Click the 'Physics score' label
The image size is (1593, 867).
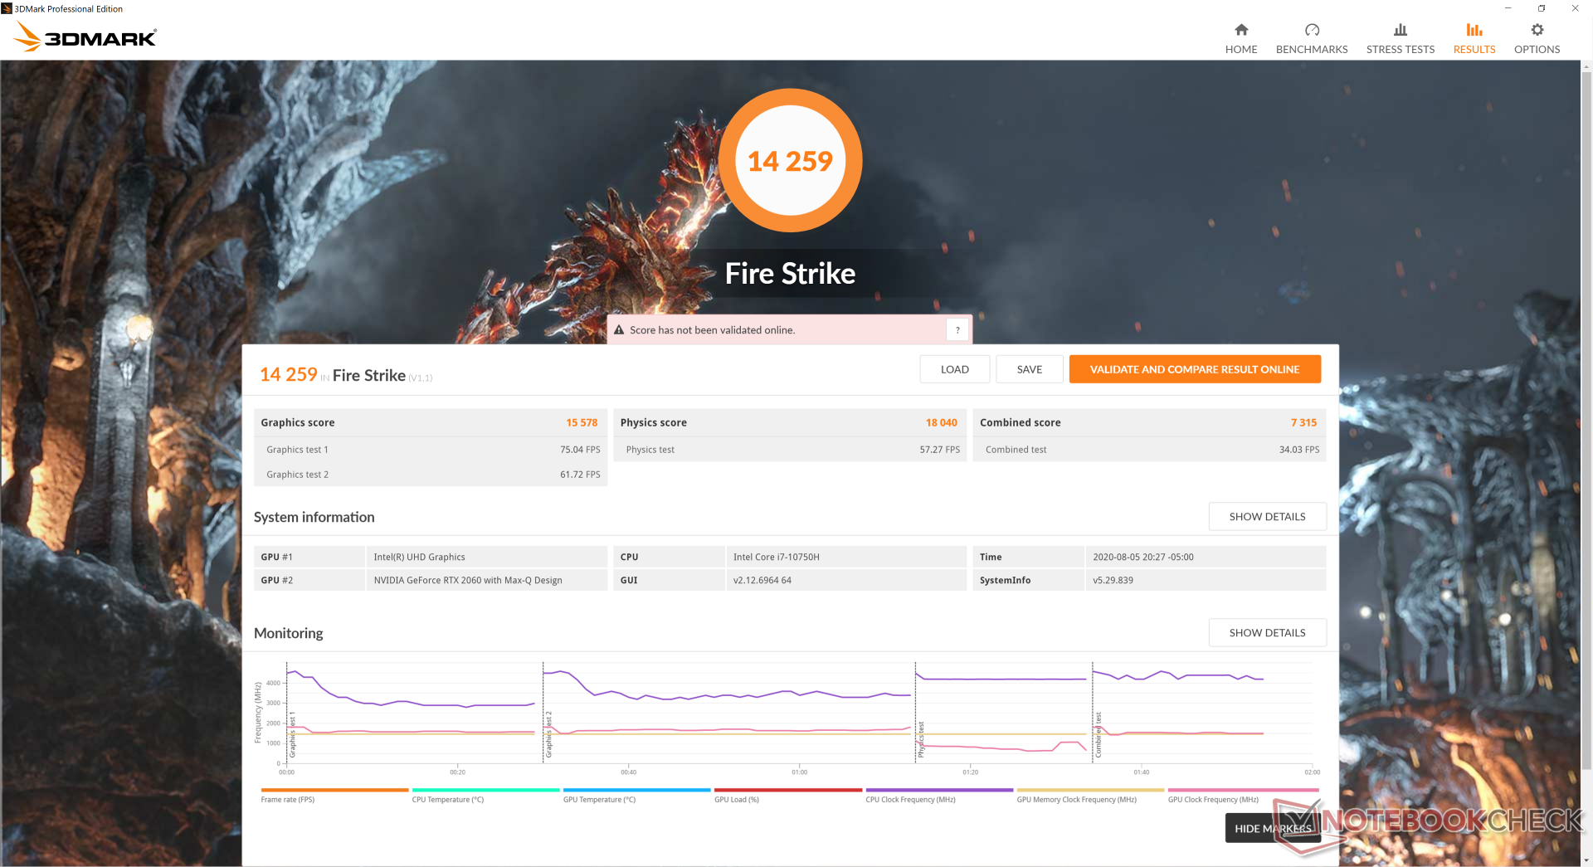point(654,423)
